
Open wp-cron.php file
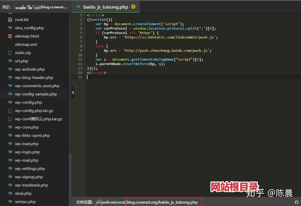click(27, 127)
